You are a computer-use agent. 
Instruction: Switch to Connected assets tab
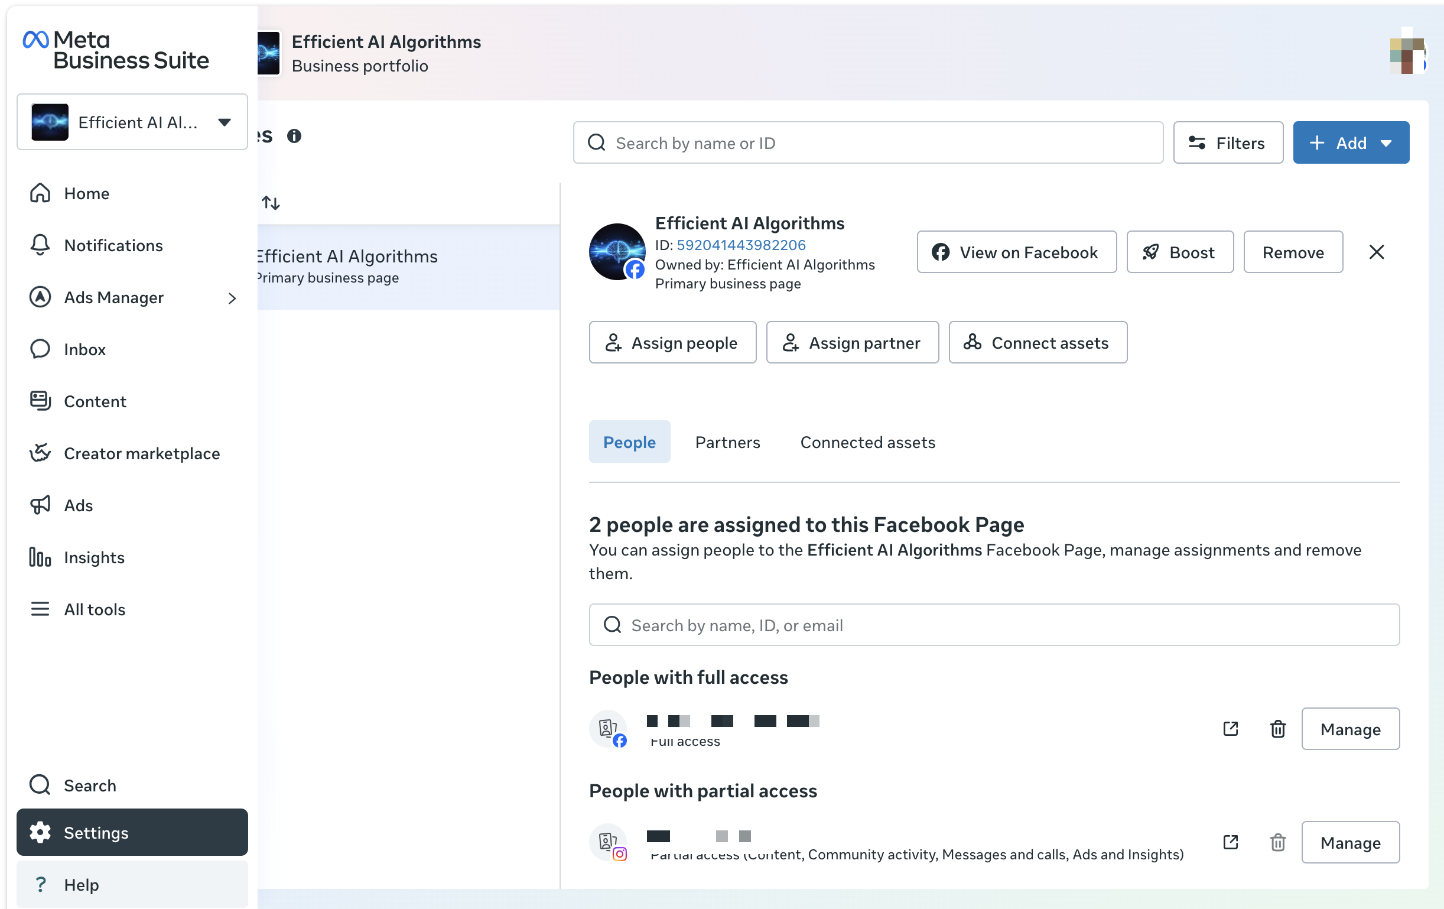tap(867, 441)
